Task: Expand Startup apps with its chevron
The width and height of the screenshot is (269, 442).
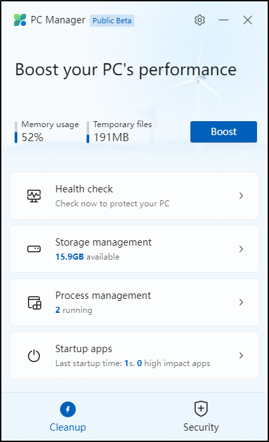Action: pos(241,355)
